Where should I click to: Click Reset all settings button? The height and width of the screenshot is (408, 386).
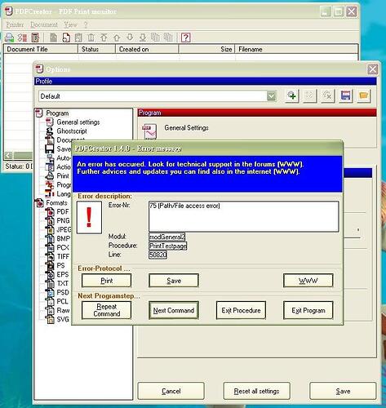[x=256, y=391]
